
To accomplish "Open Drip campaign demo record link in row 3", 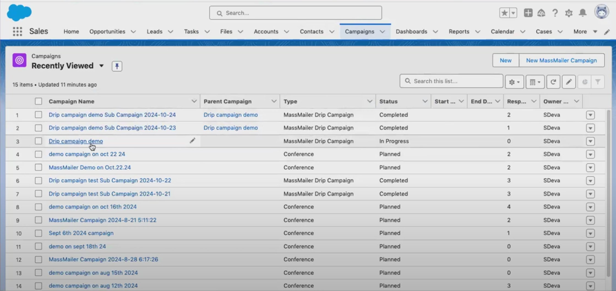I will (76, 141).
